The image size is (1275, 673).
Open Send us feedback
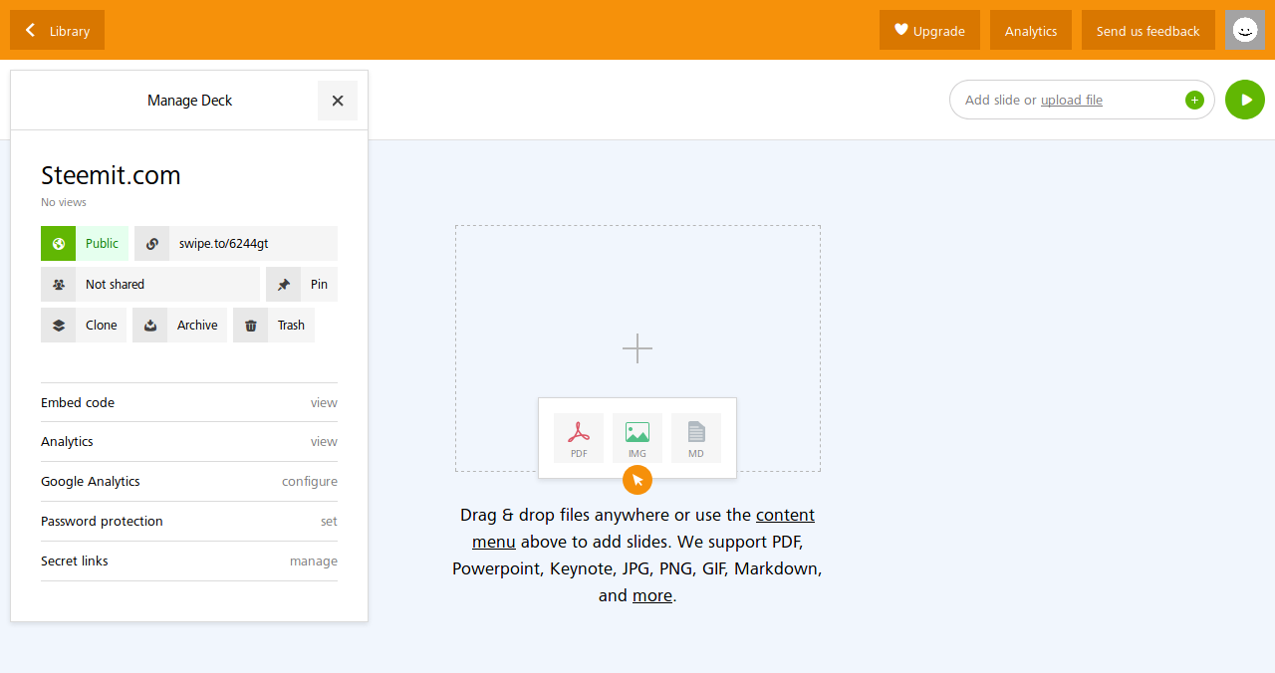(1147, 30)
